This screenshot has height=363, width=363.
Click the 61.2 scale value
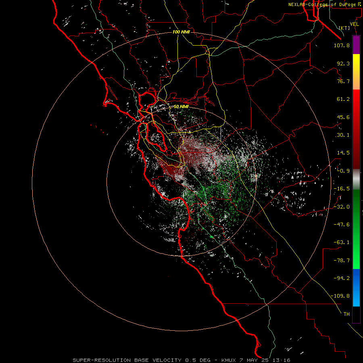coord(343,99)
